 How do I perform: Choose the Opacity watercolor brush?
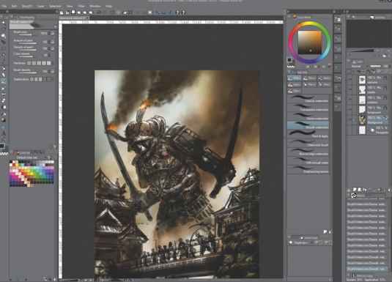pos(308,99)
